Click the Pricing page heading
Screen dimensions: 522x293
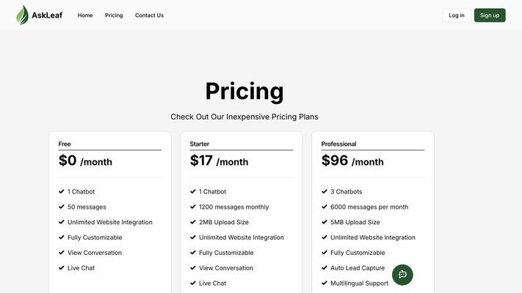tap(244, 91)
